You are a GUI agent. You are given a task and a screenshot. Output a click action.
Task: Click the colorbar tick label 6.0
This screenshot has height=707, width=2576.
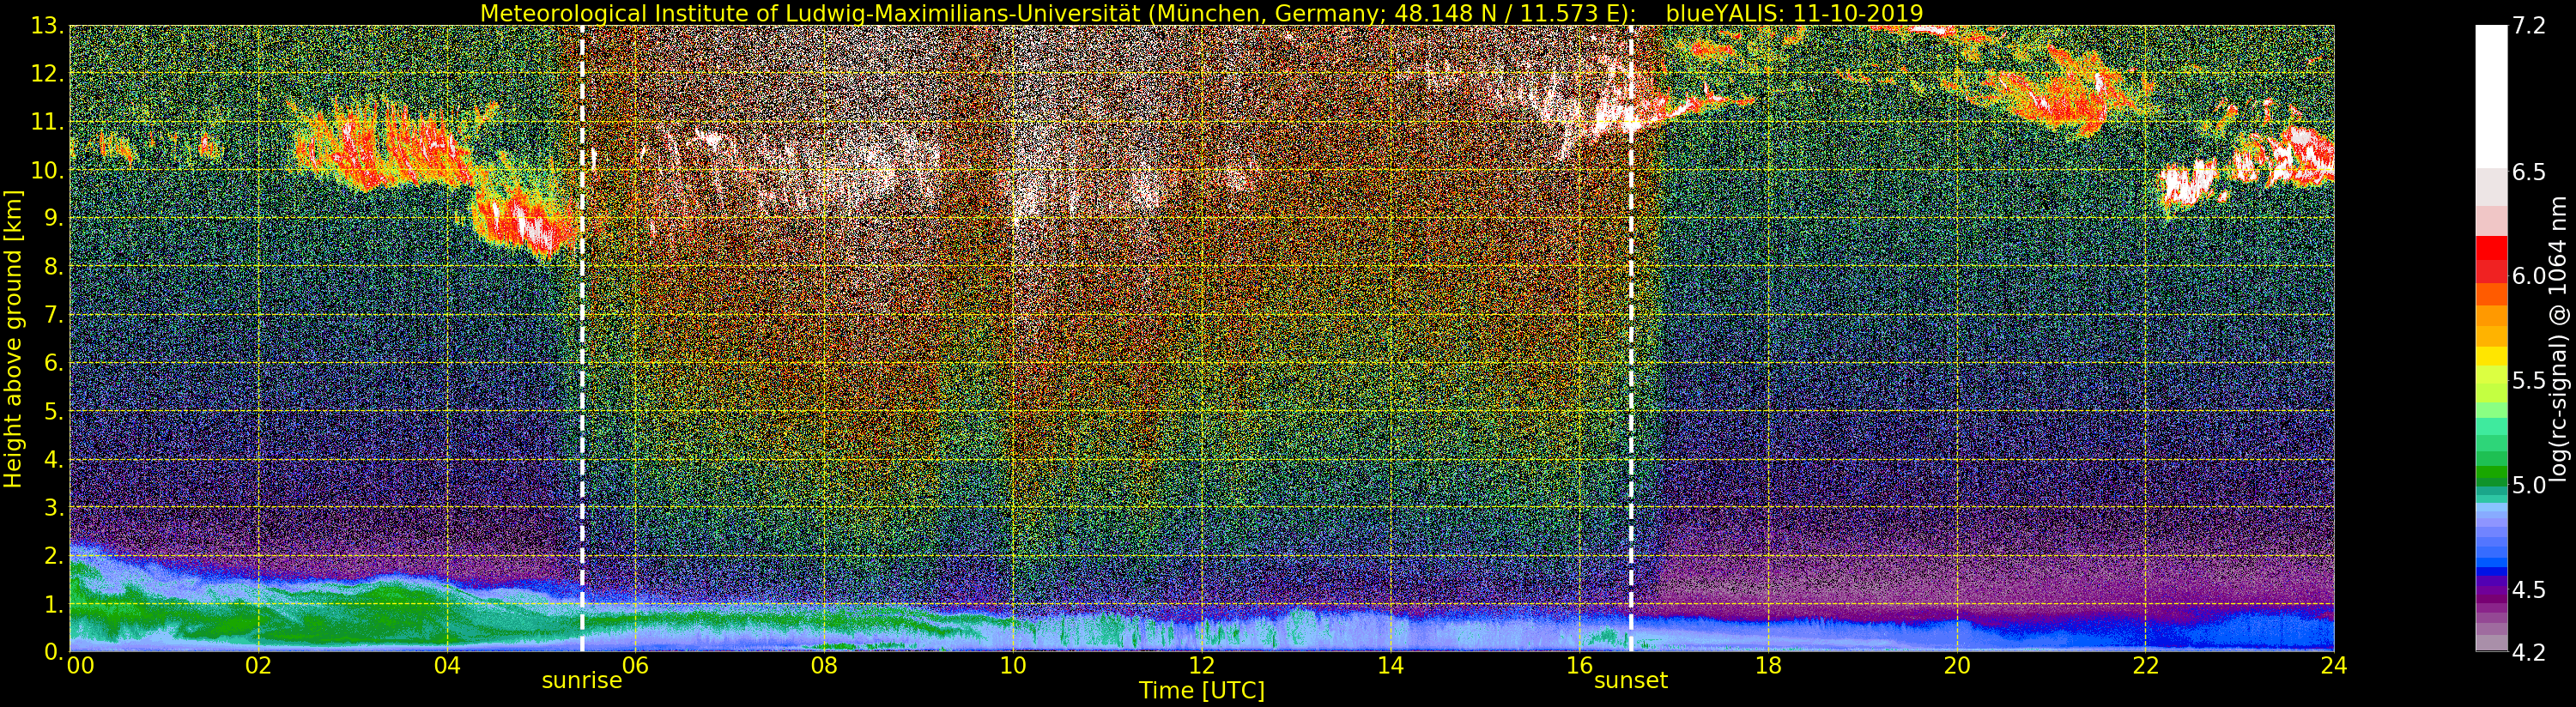point(2529,276)
